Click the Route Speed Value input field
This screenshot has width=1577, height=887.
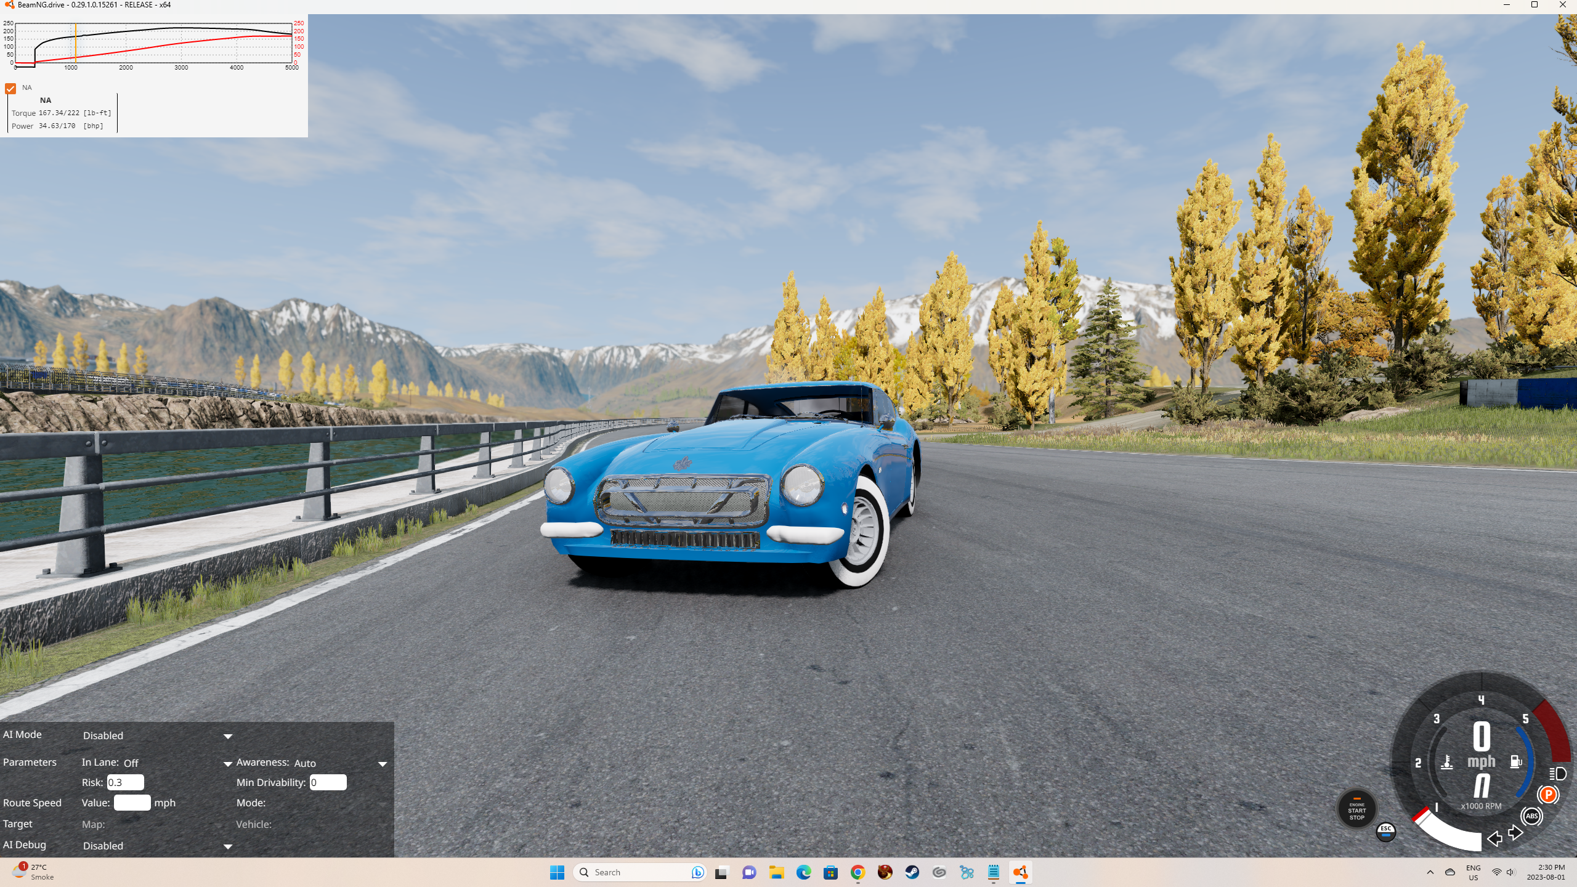point(132,803)
